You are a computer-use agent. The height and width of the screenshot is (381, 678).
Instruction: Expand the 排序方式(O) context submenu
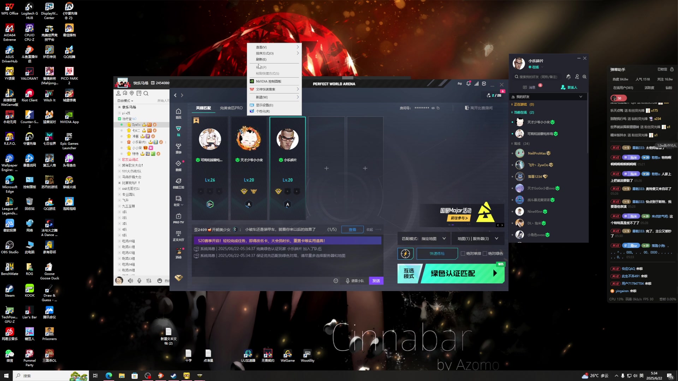click(275, 53)
